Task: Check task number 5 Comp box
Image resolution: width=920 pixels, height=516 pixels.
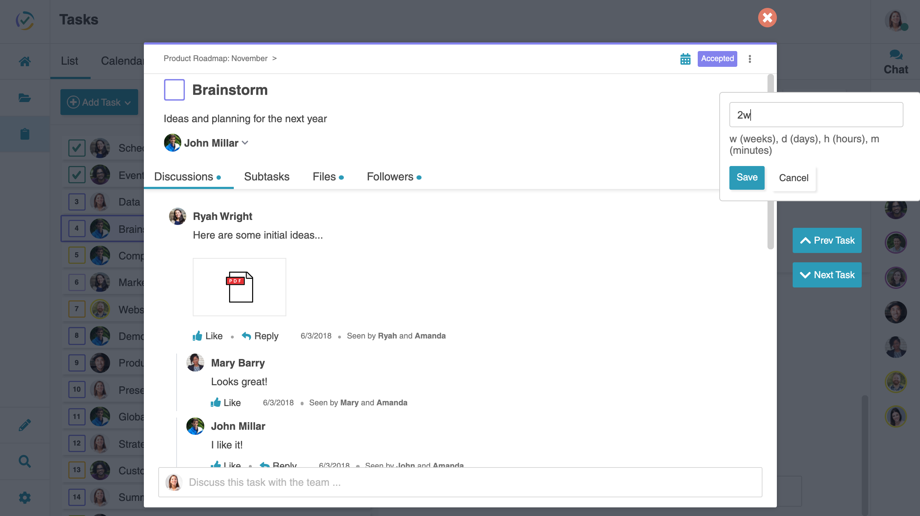Action: pyautogui.click(x=77, y=255)
